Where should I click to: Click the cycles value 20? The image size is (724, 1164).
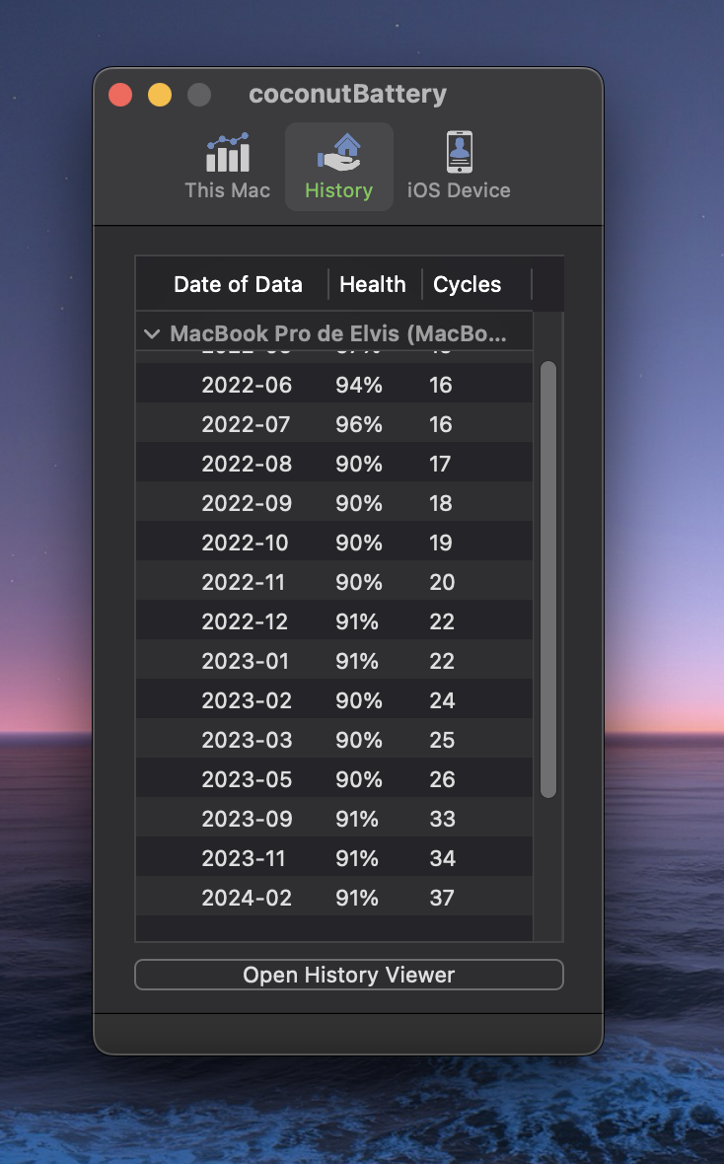442,582
